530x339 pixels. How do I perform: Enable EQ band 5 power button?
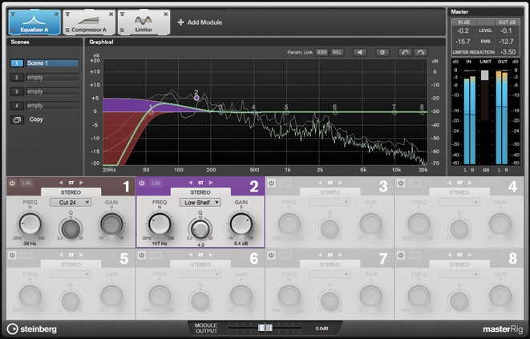[12, 255]
